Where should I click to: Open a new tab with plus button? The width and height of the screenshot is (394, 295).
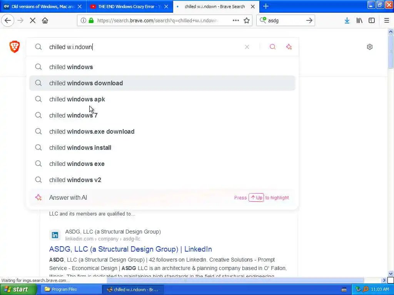[x=266, y=6]
